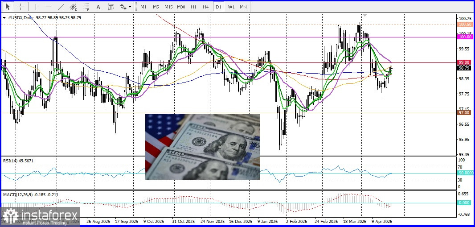Switch to M30 timeframe
This screenshot has width=475, height=227.
coord(181,7)
